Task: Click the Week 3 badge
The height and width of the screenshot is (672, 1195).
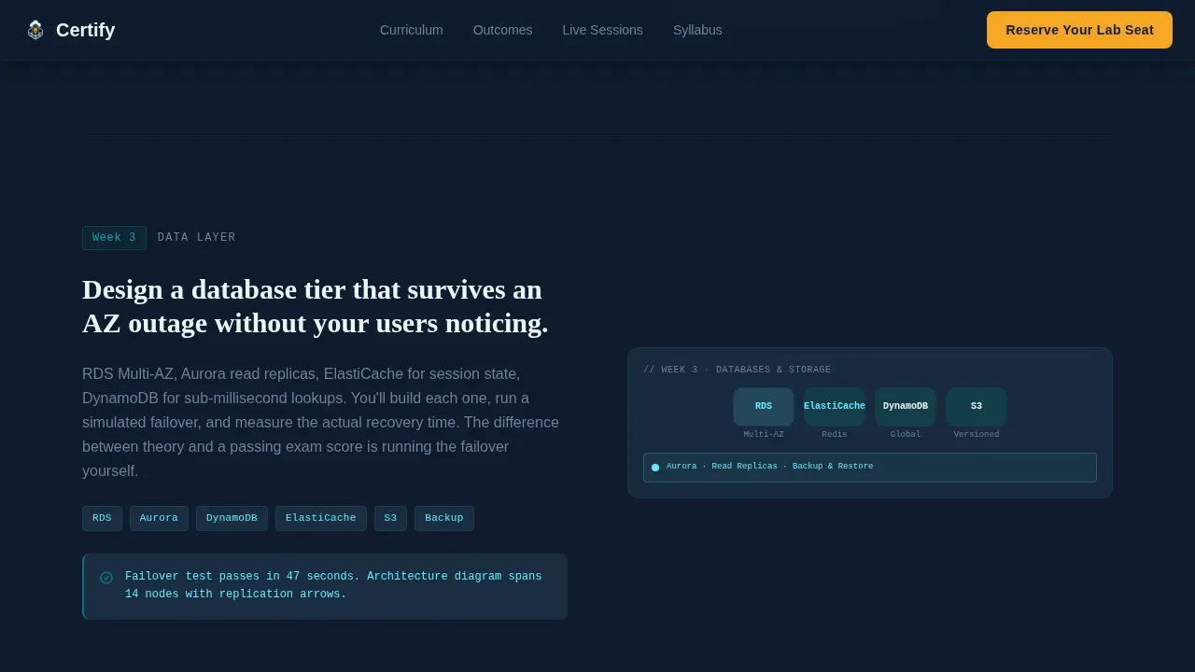Action: pyautogui.click(x=114, y=238)
